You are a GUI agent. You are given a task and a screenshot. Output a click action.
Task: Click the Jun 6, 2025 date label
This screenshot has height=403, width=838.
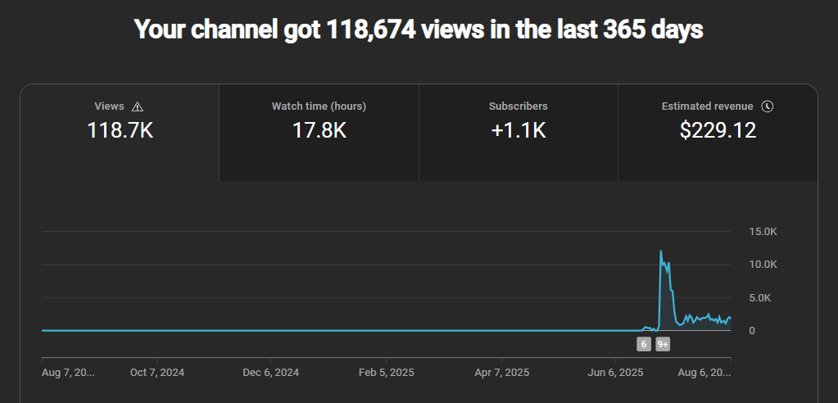[x=617, y=372]
